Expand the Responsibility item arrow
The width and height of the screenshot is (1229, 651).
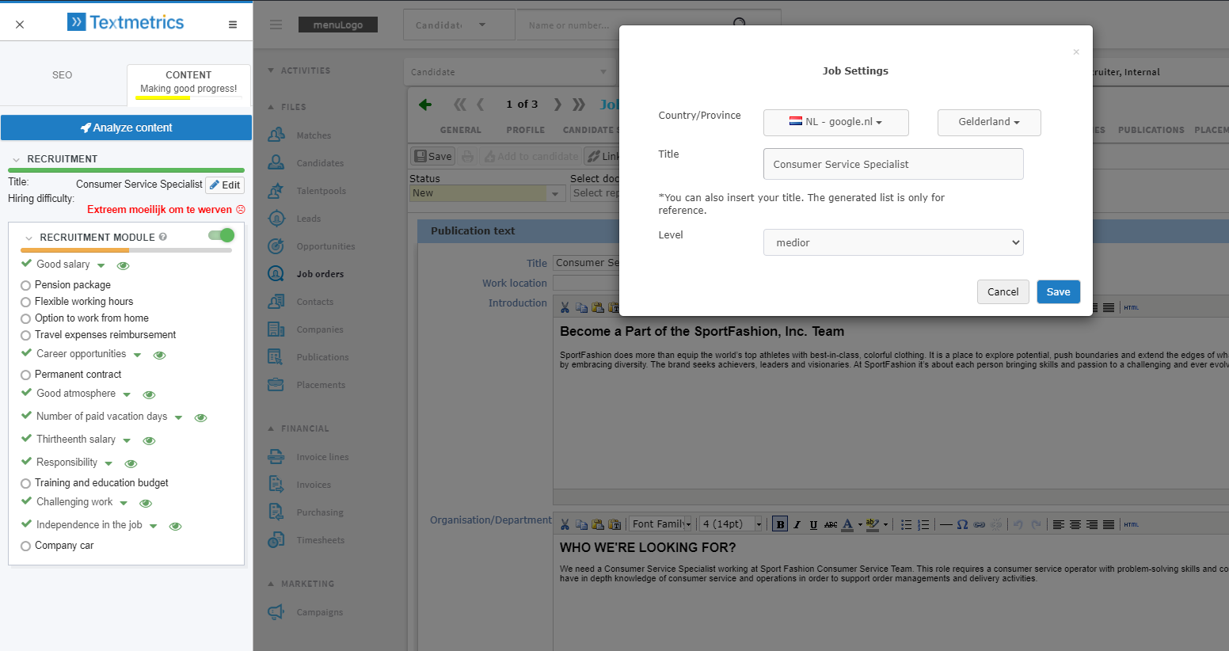pyautogui.click(x=108, y=463)
